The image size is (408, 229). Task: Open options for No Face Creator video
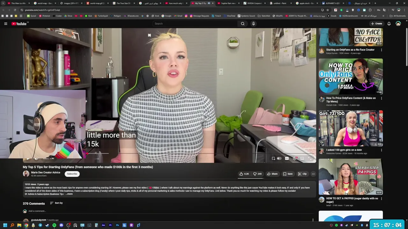click(x=381, y=50)
